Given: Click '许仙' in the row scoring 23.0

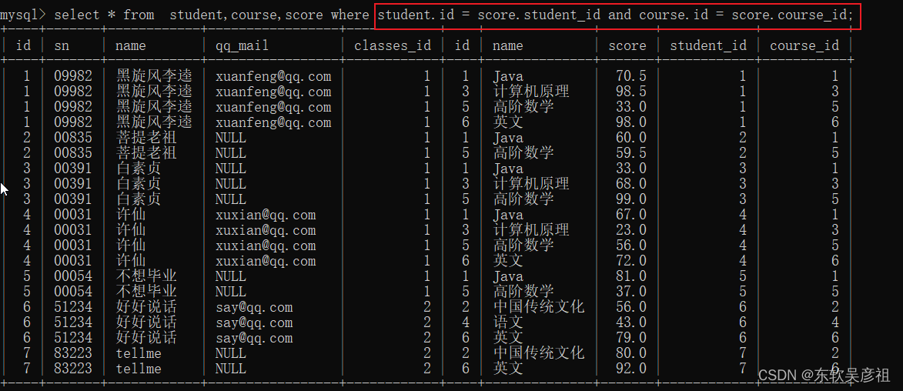Looking at the screenshot, I should (131, 230).
